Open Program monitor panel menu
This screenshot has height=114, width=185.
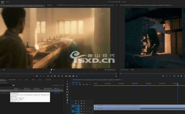(x=172, y=5)
